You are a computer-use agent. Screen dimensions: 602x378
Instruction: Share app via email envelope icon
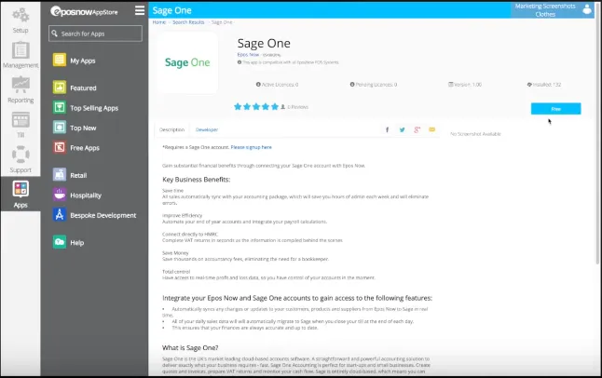pyautogui.click(x=431, y=129)
